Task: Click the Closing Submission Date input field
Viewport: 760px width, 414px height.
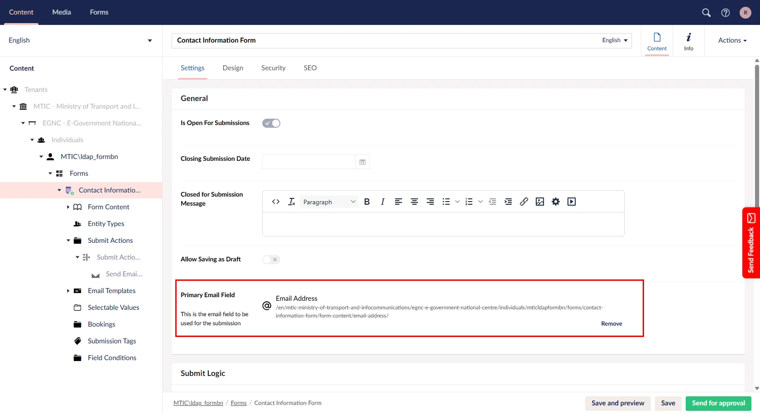Action: (x=309, y=162)
